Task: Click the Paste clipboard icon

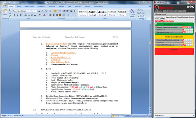Action: (5, 11)
